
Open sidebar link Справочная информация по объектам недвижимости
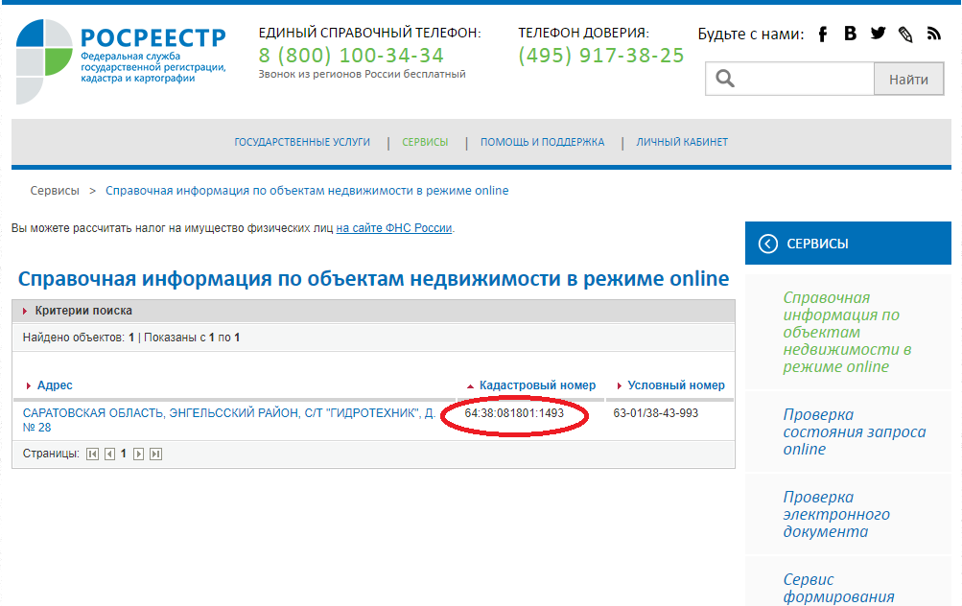pos(847,332)
